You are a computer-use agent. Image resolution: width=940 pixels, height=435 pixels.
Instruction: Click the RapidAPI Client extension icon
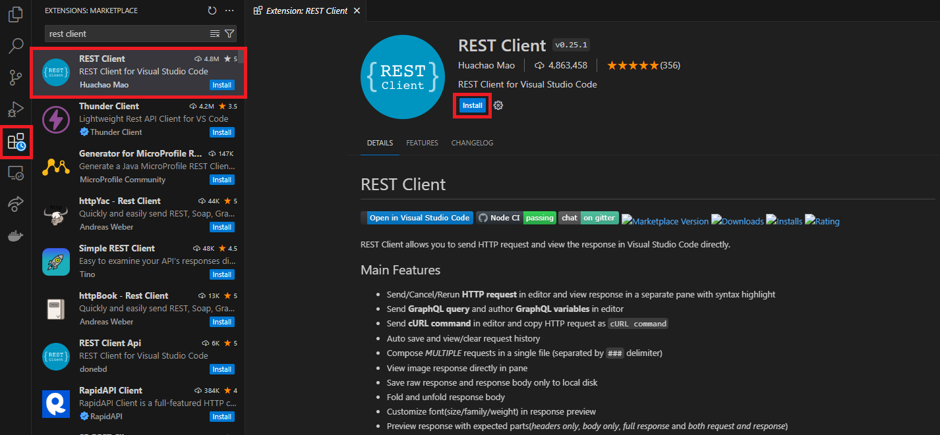56,403
